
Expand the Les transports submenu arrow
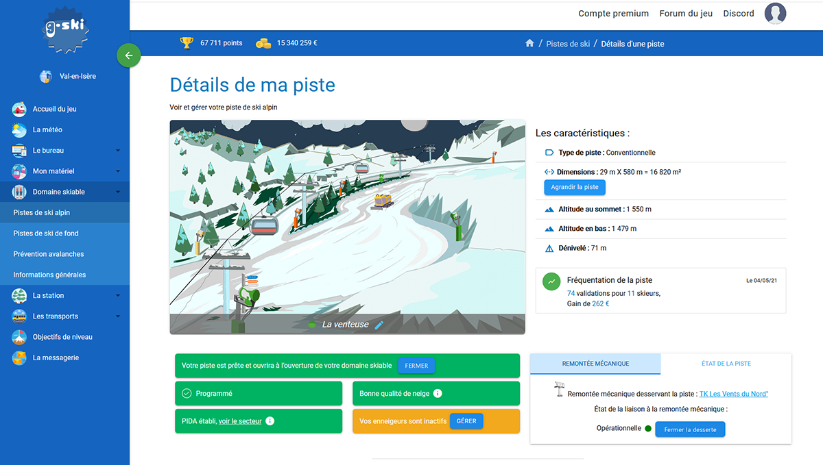point(118,316)
